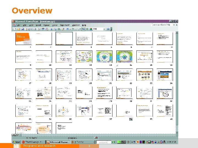Select slide 3 thumbnail in sorter
Image resolution: width=198 pixels, height=148 pixels.
pyautogui.click(x=64, y=39)
